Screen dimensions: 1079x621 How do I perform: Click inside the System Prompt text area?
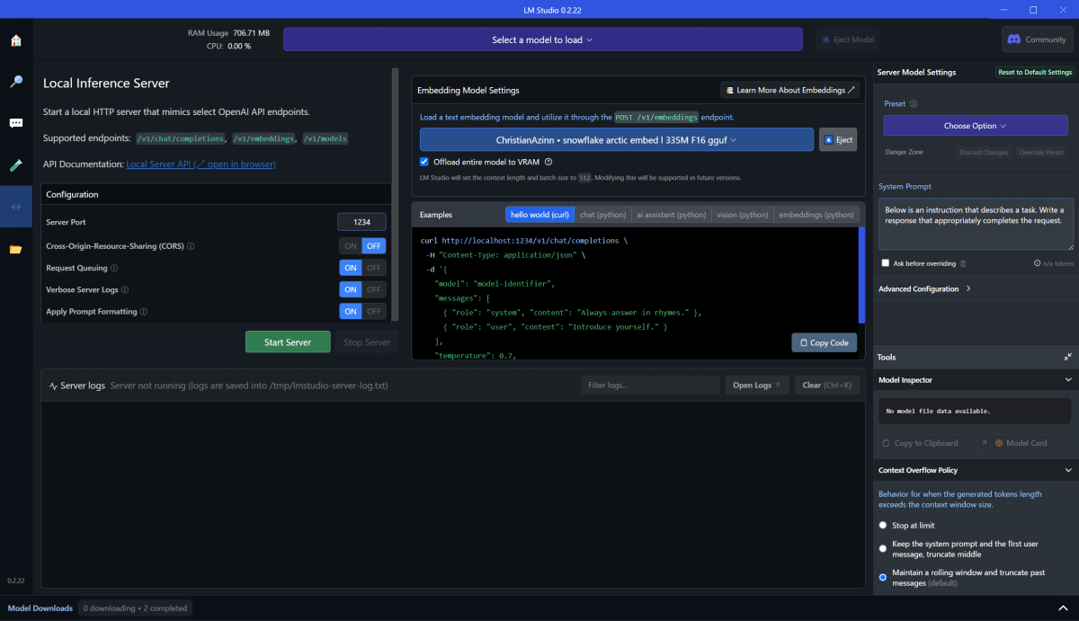click(x=976, y=224)
